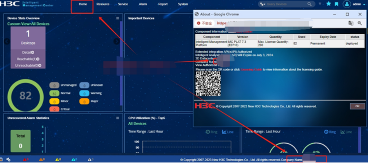The image size is (368, 163).
Task: Click the H3C logo in About window
Action: pyautogui.click(x=205, y=106)
